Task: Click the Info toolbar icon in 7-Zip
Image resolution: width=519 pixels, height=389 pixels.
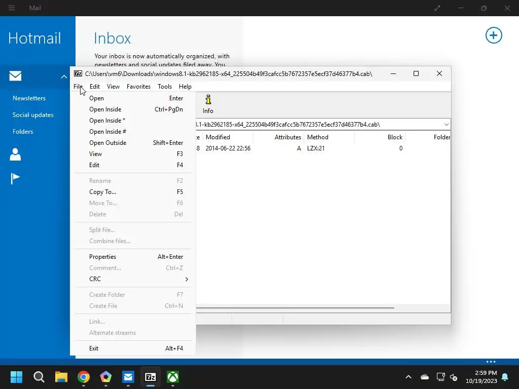Action: tap(208, 104)
